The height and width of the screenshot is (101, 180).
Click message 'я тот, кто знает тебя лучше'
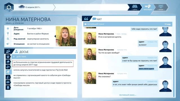point(135,83)
